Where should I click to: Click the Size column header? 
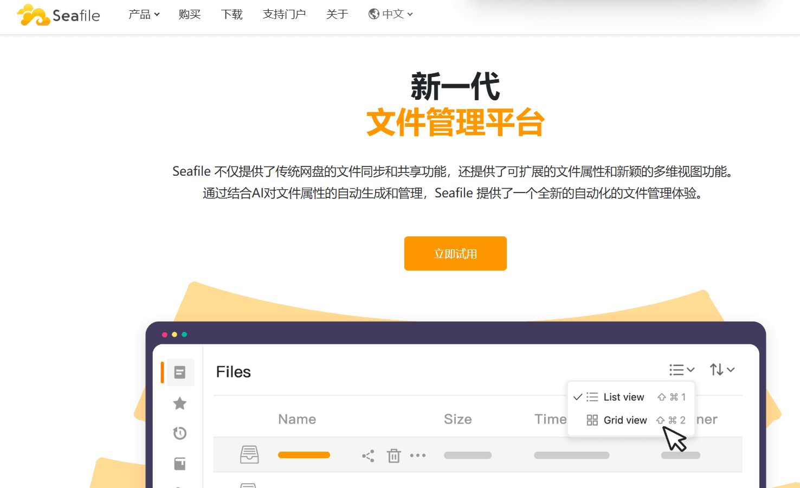(x=458, y=419)
